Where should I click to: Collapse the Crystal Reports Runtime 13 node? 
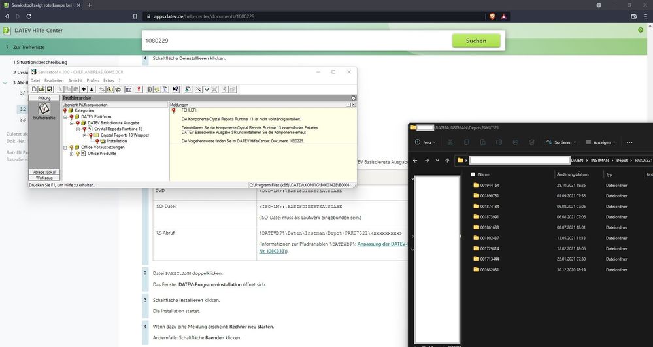[x=78, y=129]
